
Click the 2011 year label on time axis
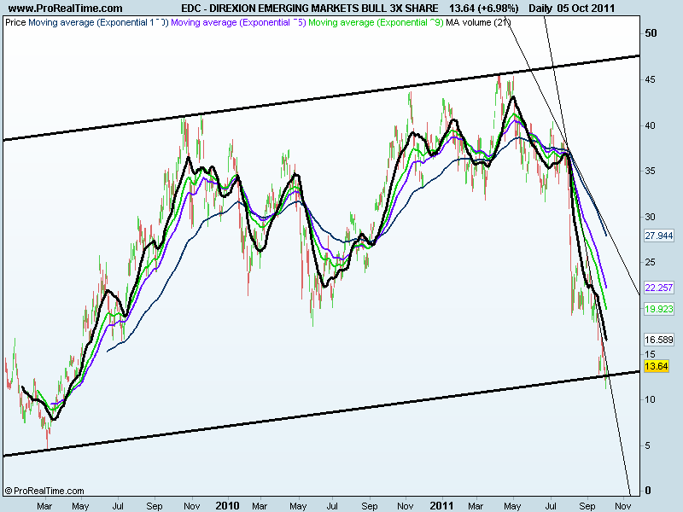441,506
